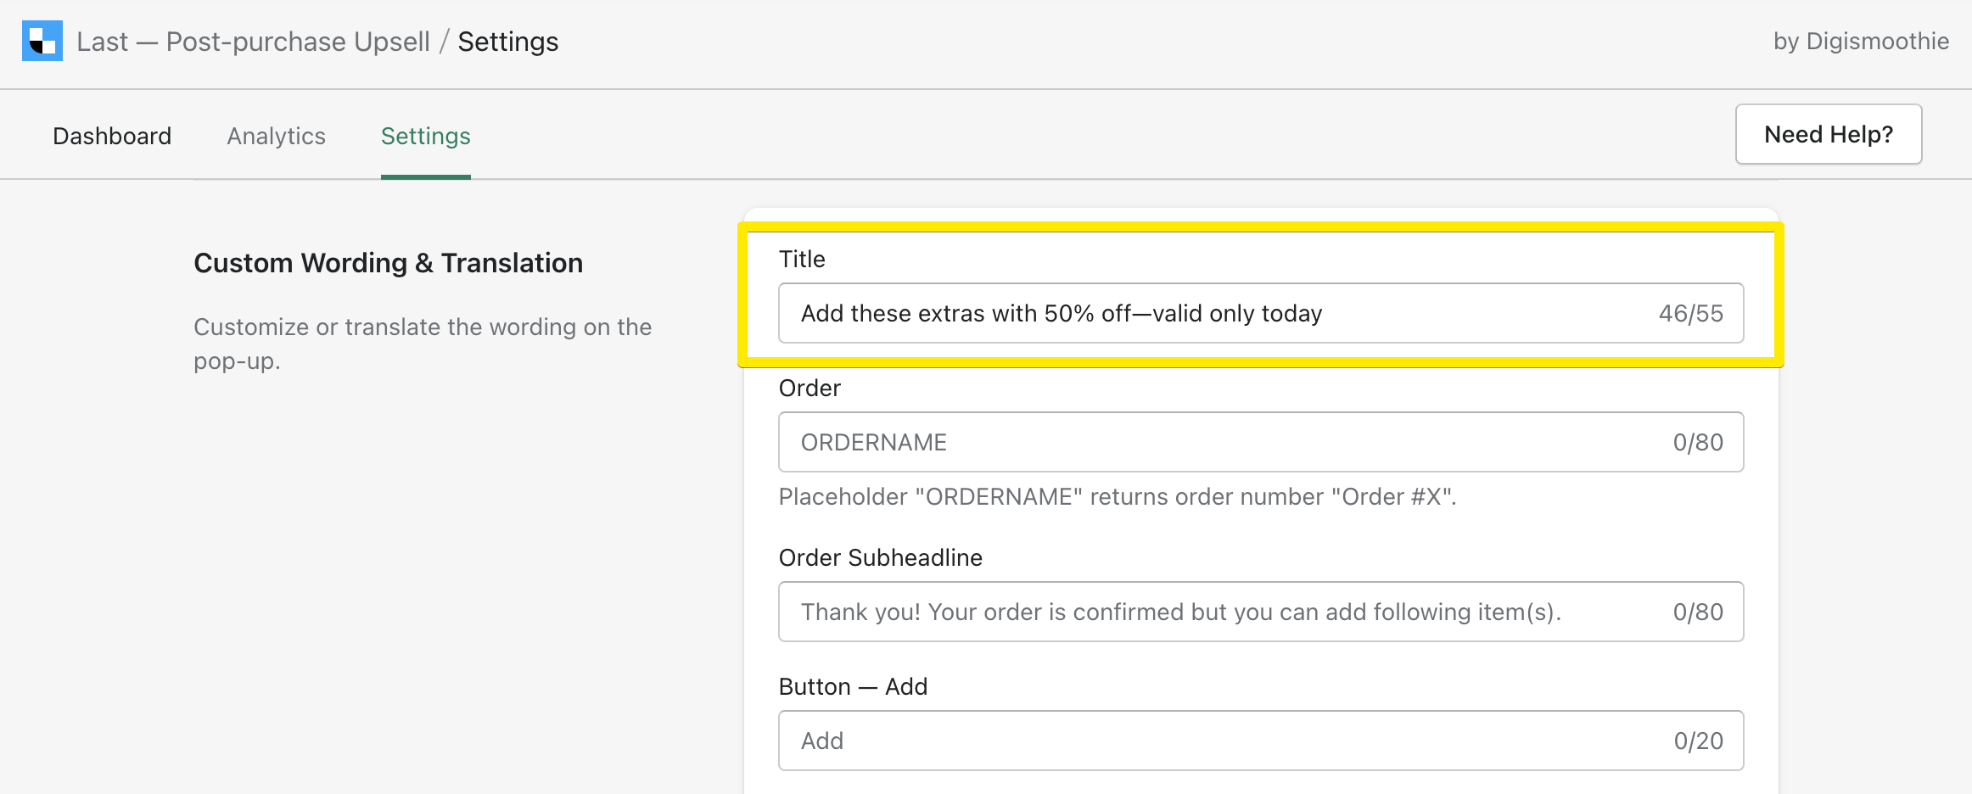Open the Dashboard tab
This screenshot has width=1972, height=794.
pos(111,136)
